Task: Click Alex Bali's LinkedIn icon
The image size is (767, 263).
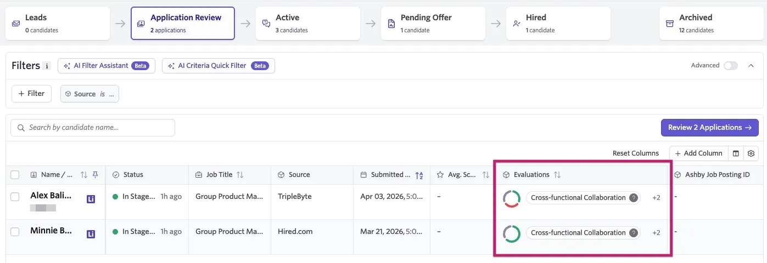Action: [x=91, y=199]
